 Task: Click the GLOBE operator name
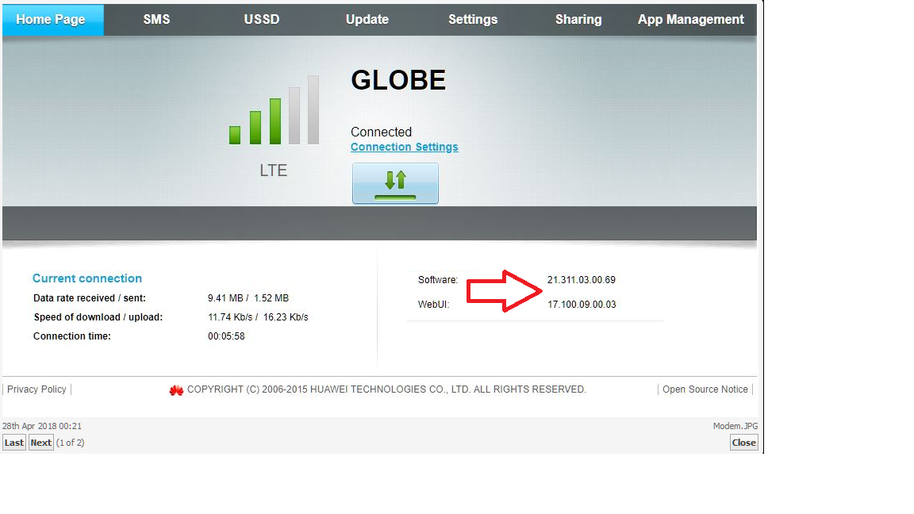pyautogui.click(x=398, y=80)
